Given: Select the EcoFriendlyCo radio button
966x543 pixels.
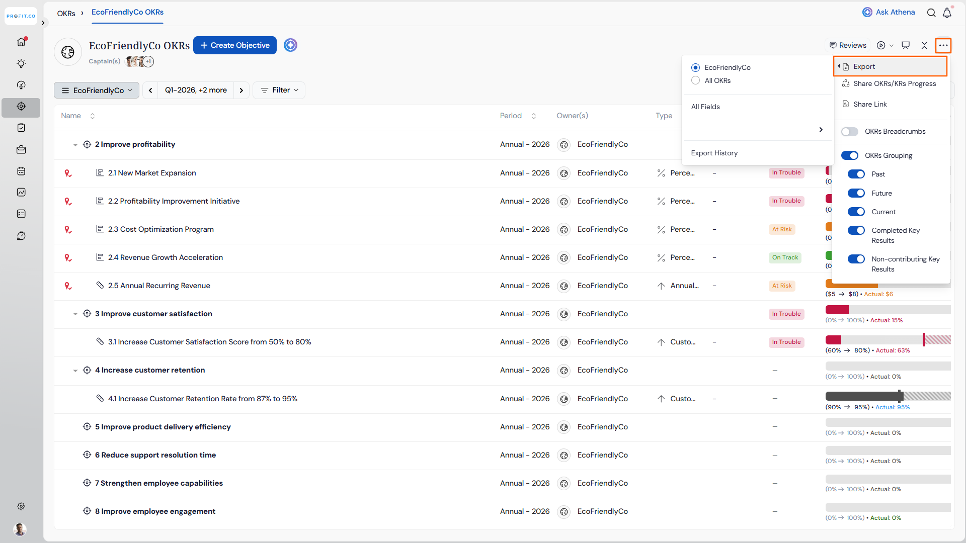Looking at the screenshot, I should (x=695, y=67).
